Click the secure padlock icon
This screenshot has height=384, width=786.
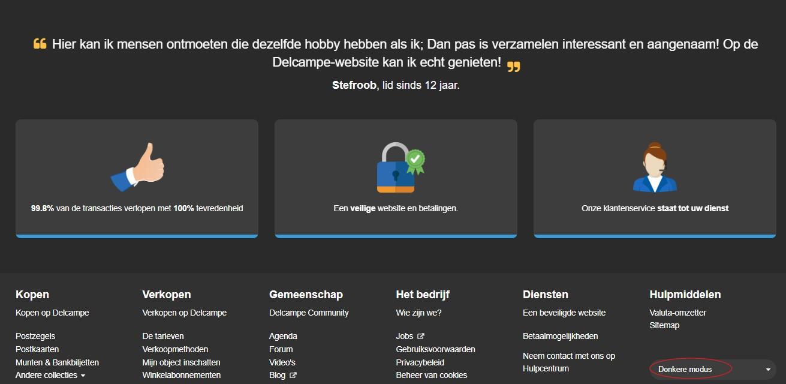(400, 167)
